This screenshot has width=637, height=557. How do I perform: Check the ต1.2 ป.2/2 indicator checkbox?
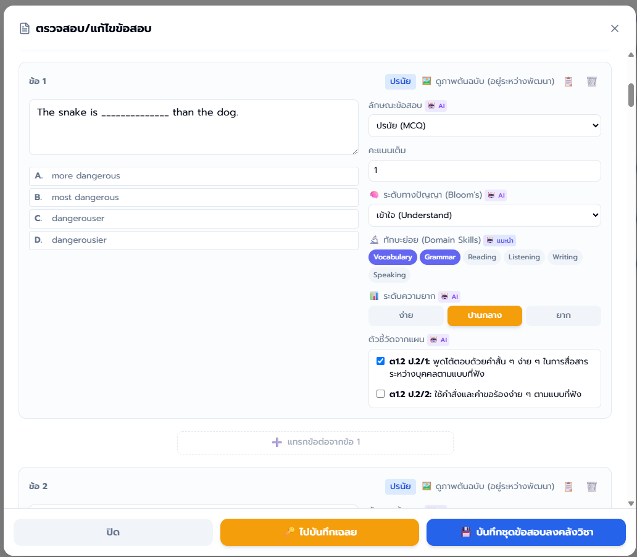point(380,393)
